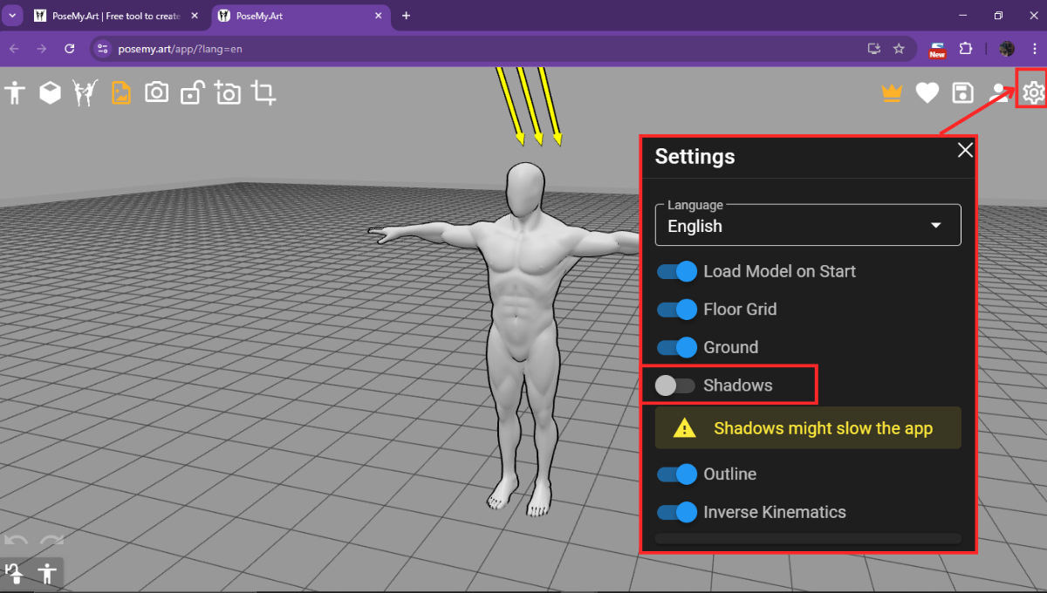Screen dimensions: 1047x593
Task: Open the Chrome browser menu
Action: pyautogui.click(x=1035, y=49)
